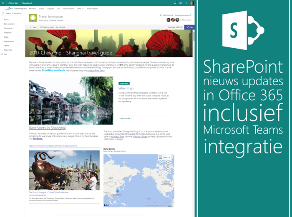This screenshot has height=217, width=292.
Task: Open the 16 members people icon
Action: (x=181, y=20)
